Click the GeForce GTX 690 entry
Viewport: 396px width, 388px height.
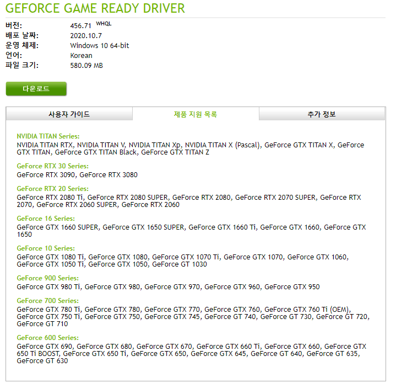click(44, 347)
